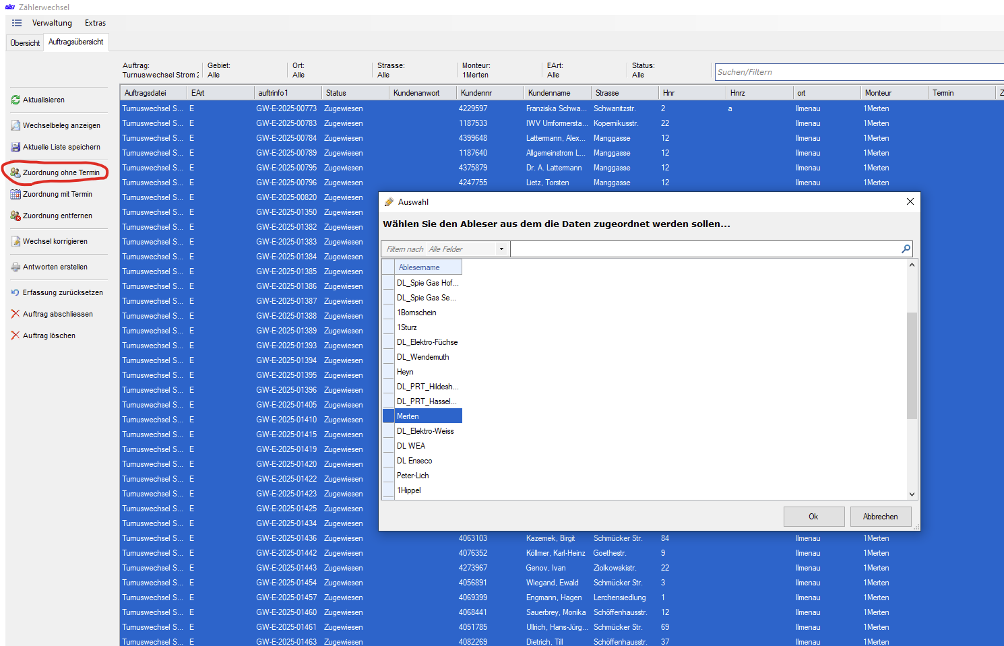The height and width of the screenshot is (646, 1004).
Task: Click the search magnifier in Auswahl dialog
Action: 906,249
